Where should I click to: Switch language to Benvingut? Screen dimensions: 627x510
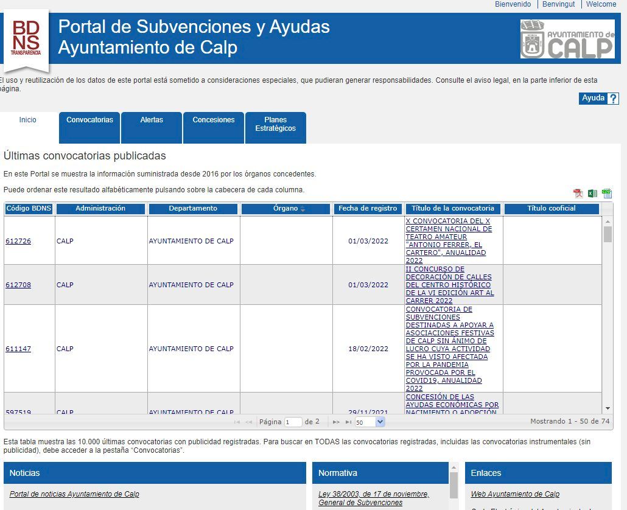(558, 4)
